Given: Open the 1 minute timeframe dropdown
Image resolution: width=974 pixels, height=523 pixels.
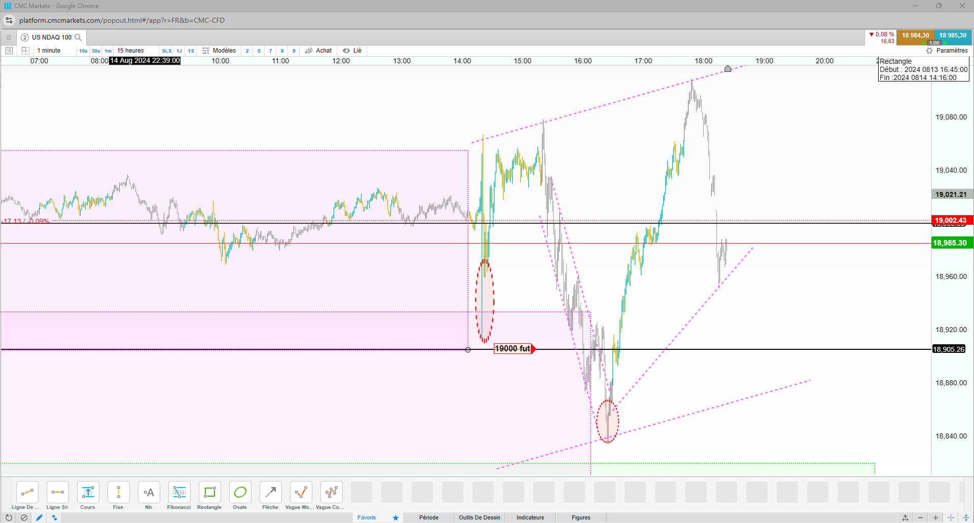Looking at the screenshot, I should tap(49, 51).
